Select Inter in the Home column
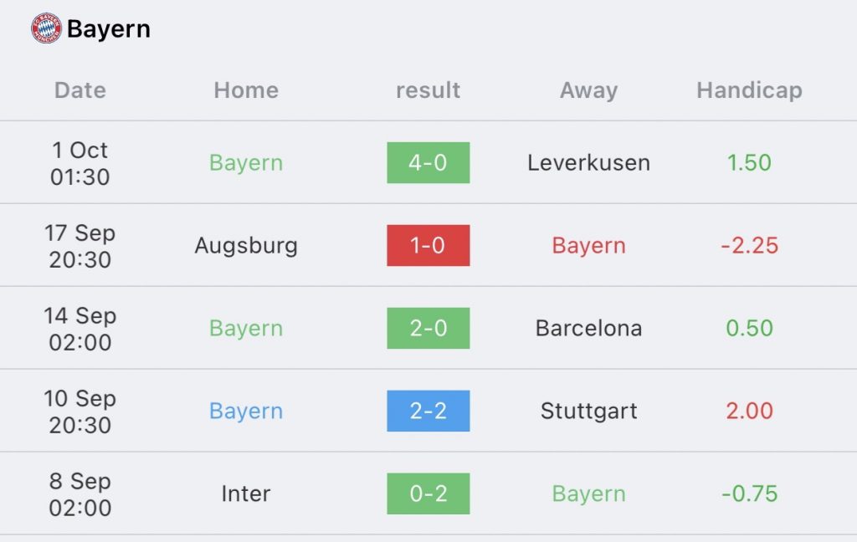Image resolution: width=857 pixels, height=542 pixels. (x=246, y=493)
